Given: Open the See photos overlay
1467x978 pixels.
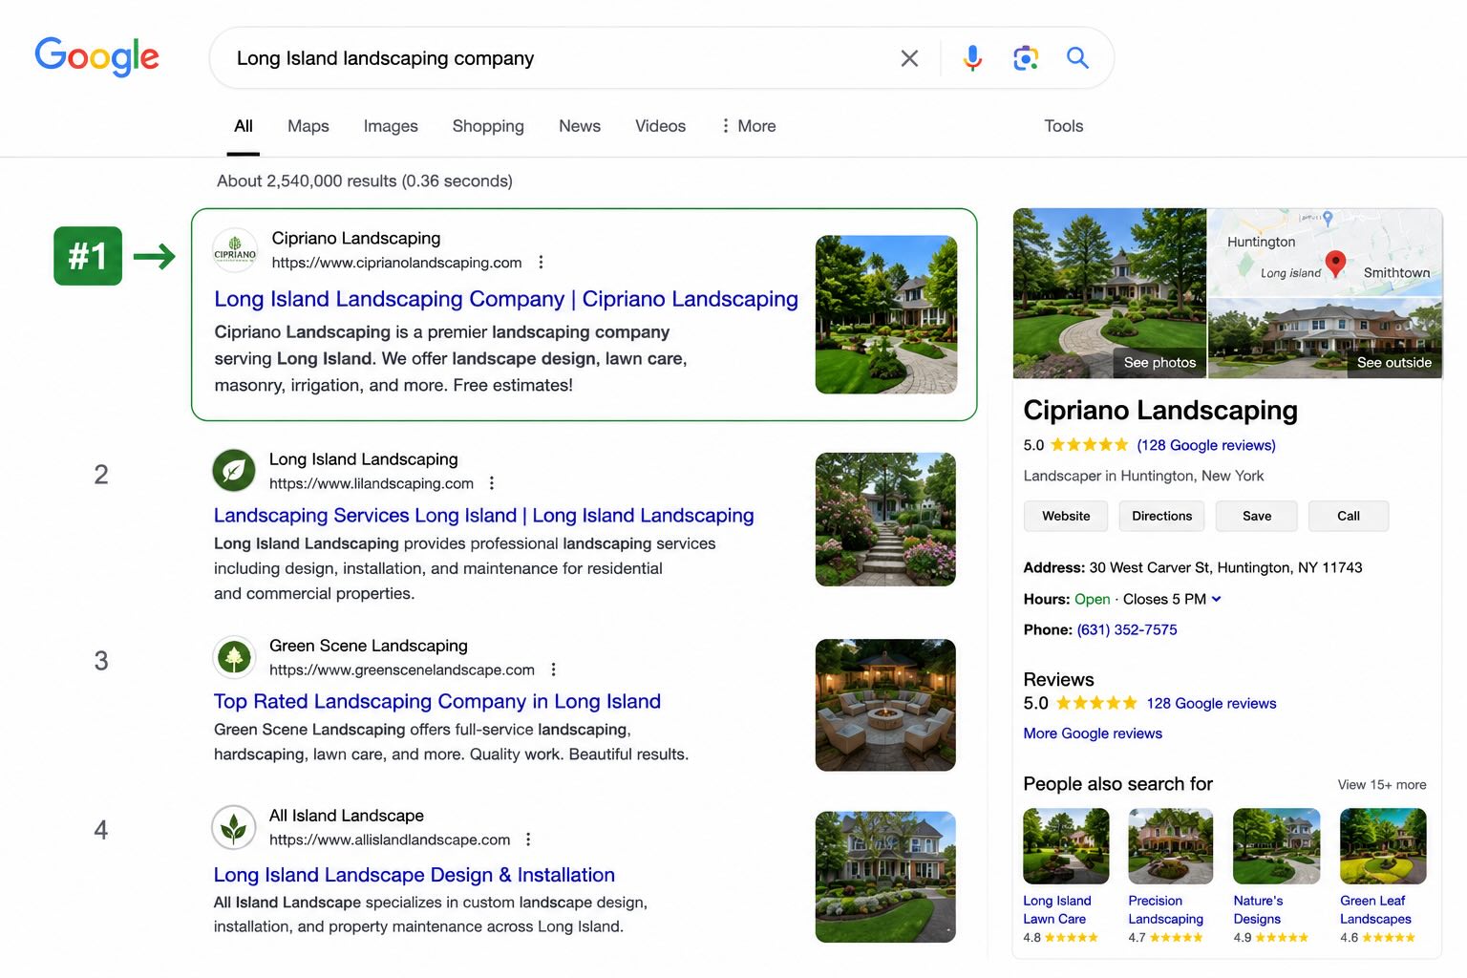Looking at the screenshot, I should (x=1159, y=363).
